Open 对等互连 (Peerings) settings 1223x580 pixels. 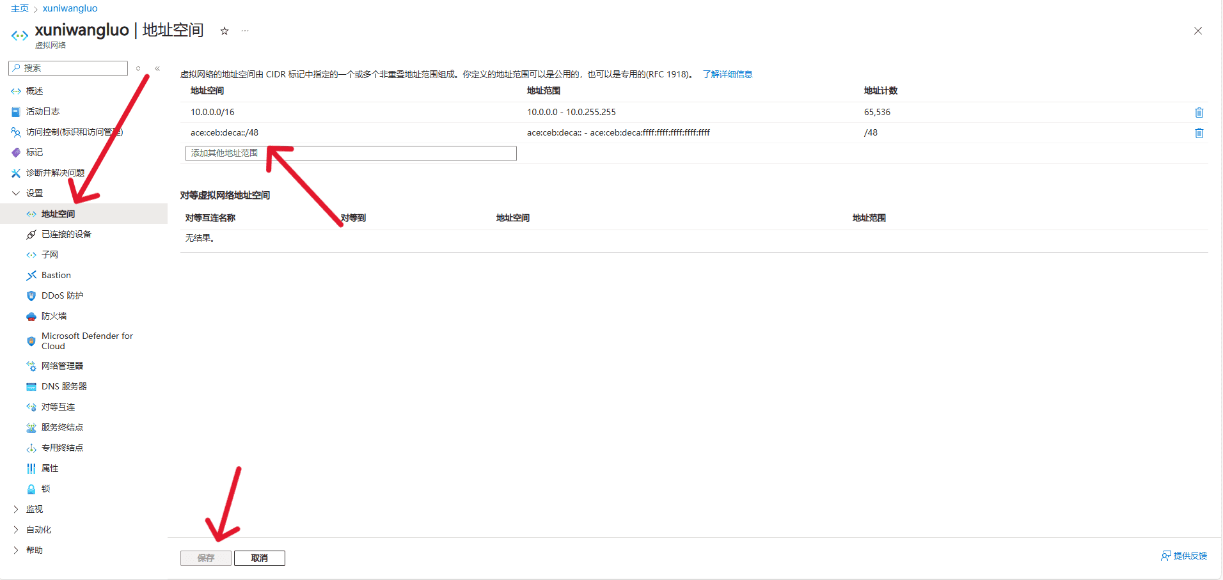(58, 407)
